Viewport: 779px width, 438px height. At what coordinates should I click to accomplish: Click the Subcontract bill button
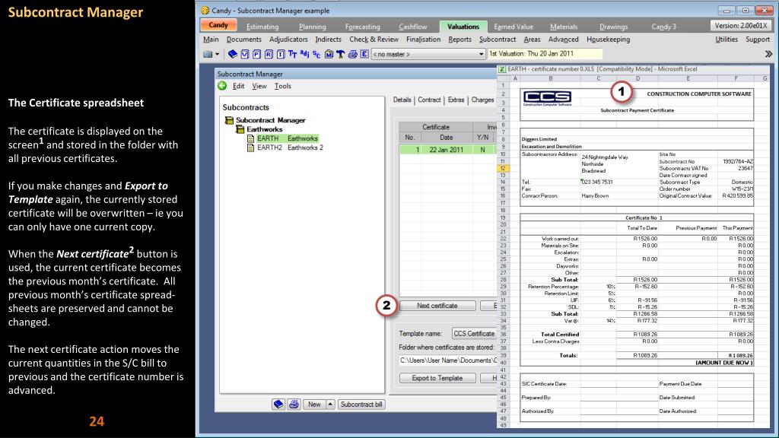point(361,405)
